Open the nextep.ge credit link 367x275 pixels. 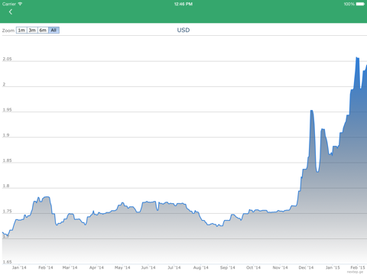[x=356, y=272]
